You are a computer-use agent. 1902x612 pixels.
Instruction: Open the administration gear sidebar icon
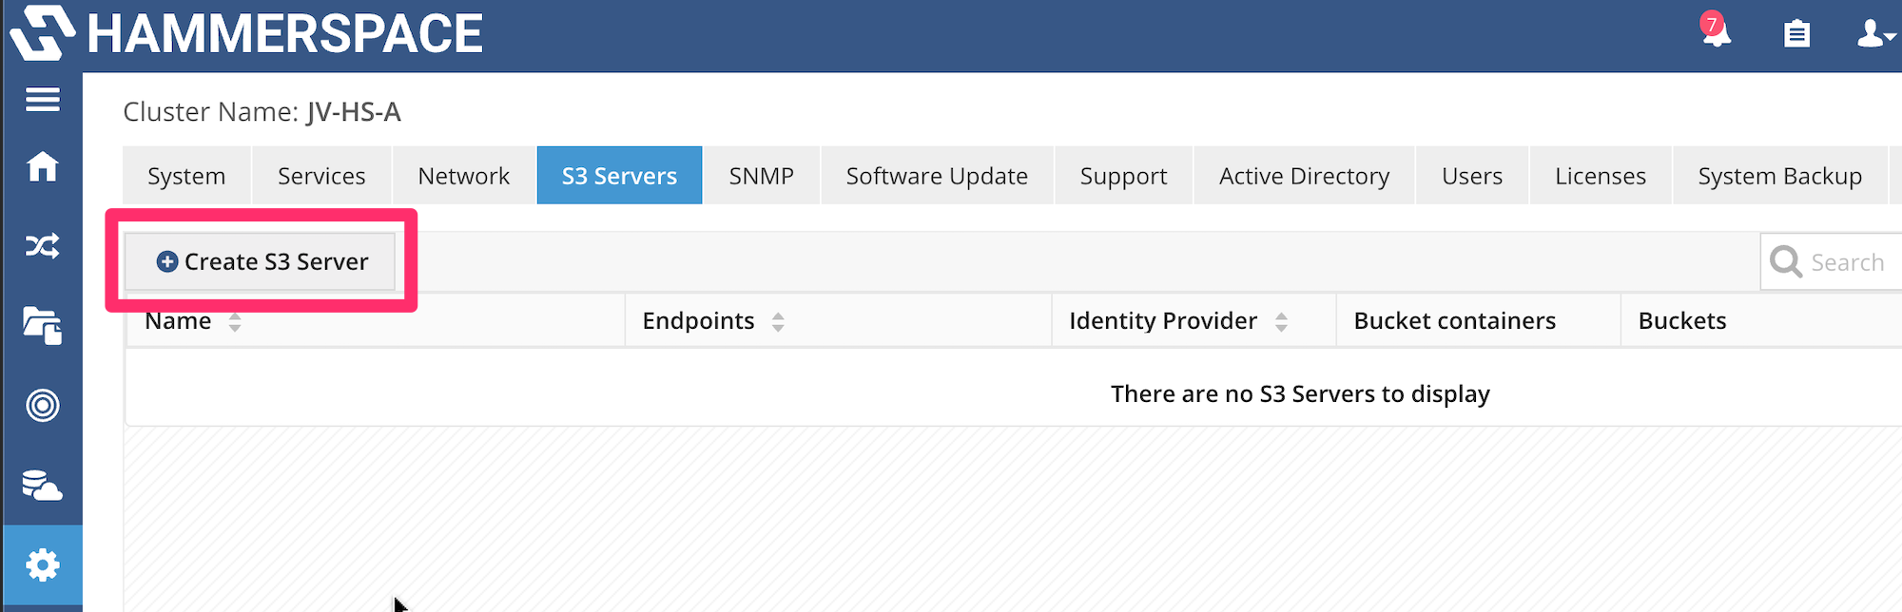pos(43,565)
